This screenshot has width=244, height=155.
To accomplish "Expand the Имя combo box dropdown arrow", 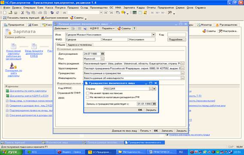I will [154, 35].
